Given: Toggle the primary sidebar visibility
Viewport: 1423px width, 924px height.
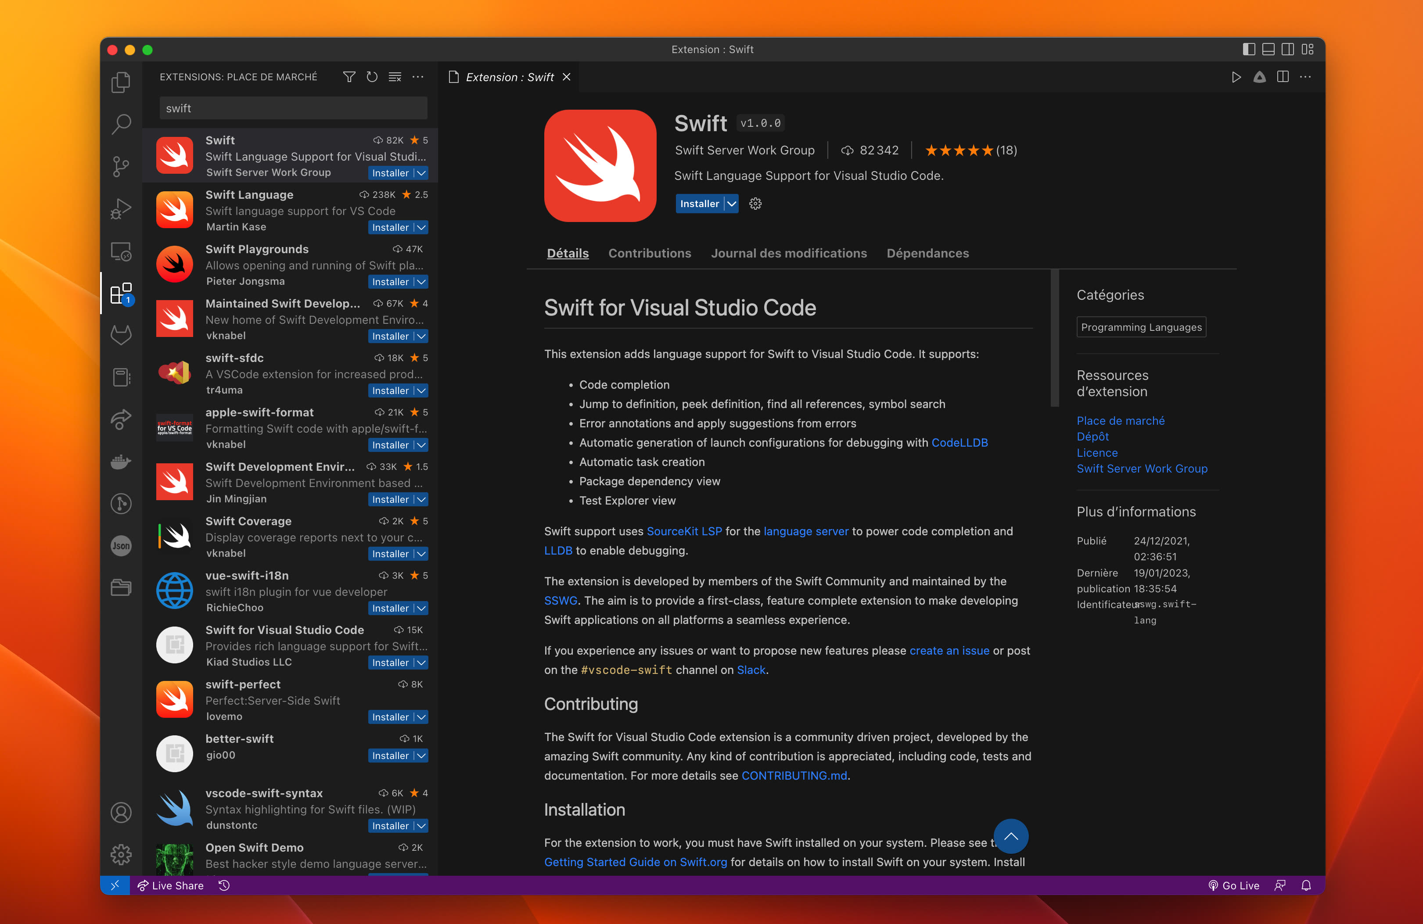Looking at the screenshot, I should 1249,50.
